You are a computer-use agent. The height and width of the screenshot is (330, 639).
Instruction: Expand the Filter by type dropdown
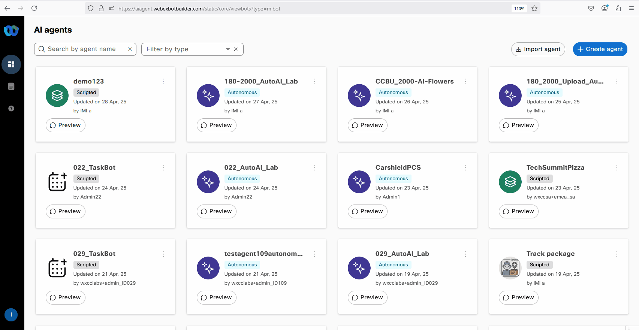[x=227, y=49]
